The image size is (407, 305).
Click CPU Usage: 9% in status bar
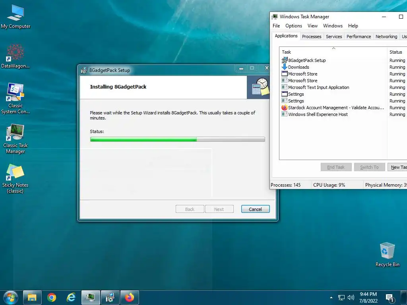point(329,185)
